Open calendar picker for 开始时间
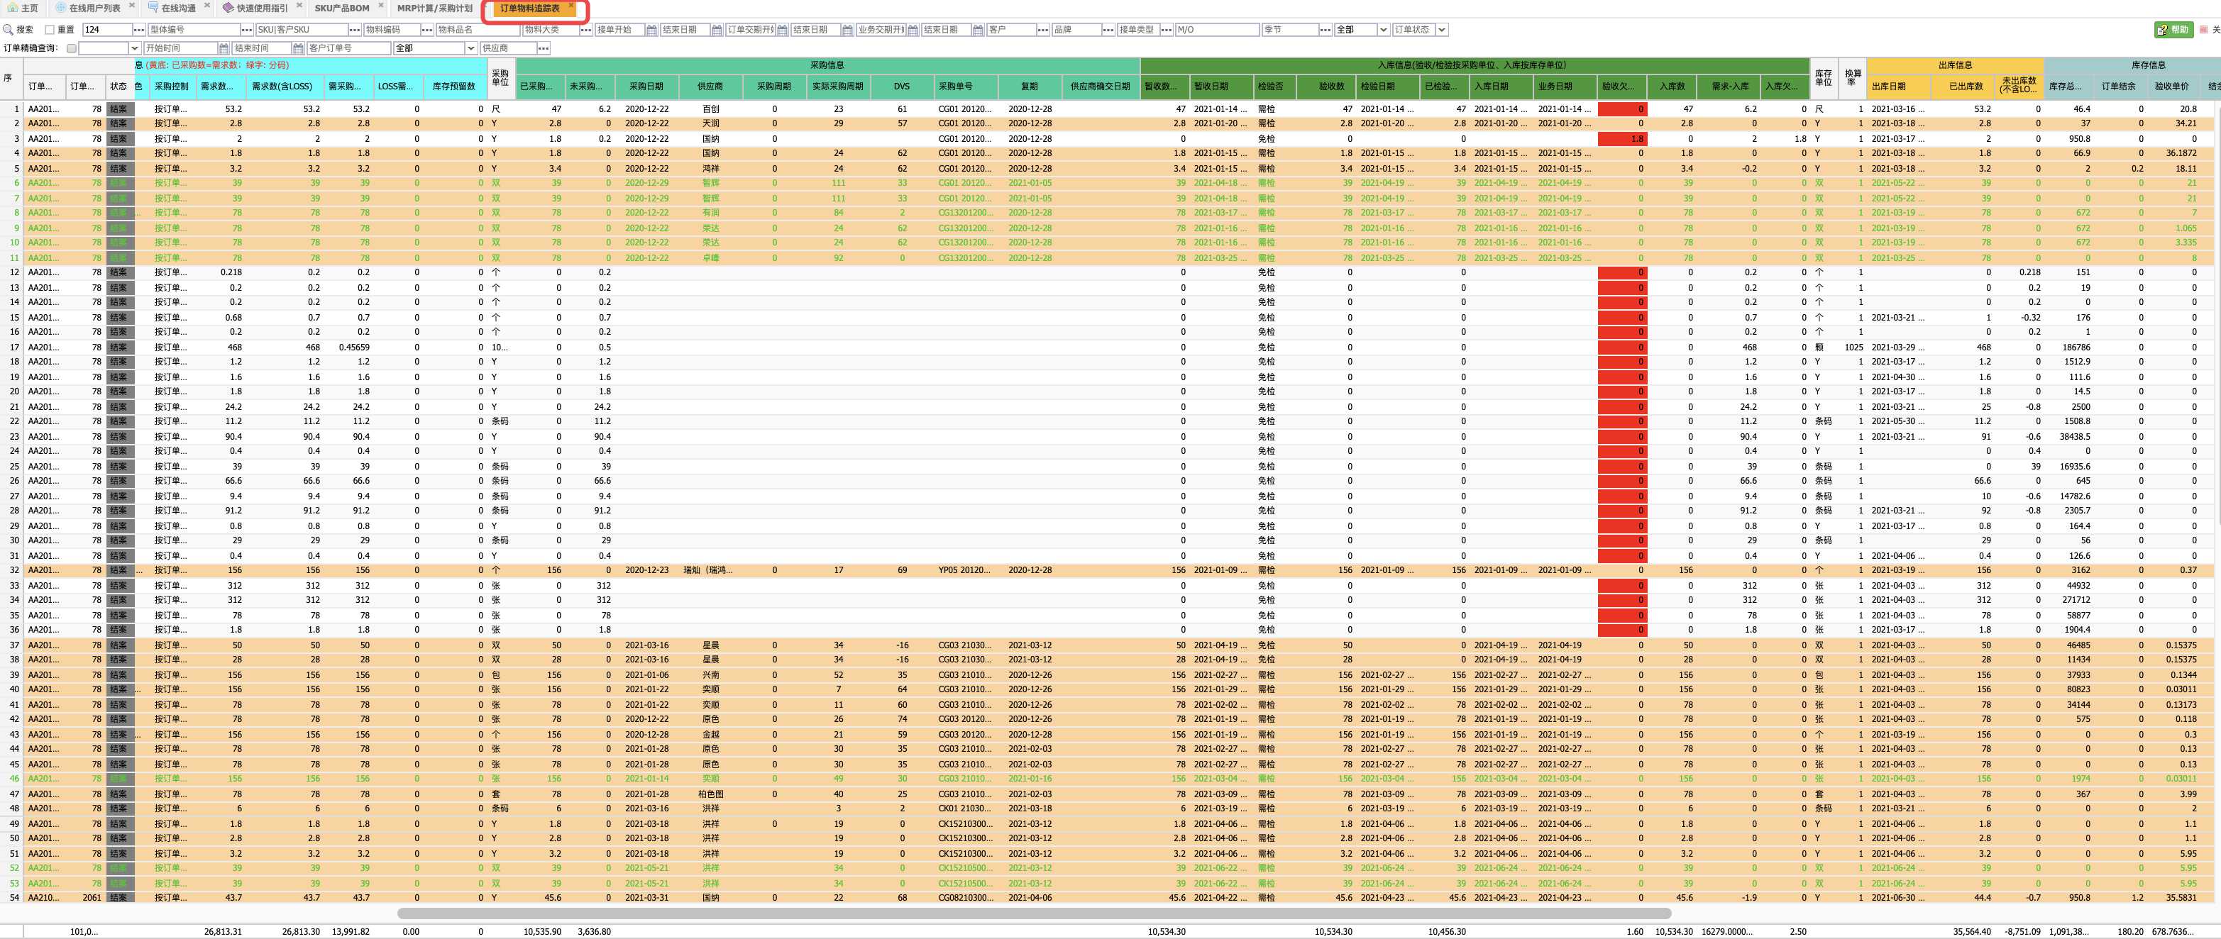Screen dimensions: 2221x939 pyautogui.click(x=224, y=48)
